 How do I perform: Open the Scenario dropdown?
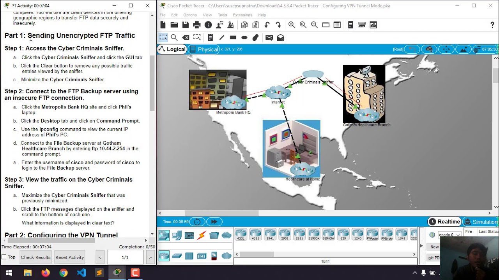[x=450, y=235]
